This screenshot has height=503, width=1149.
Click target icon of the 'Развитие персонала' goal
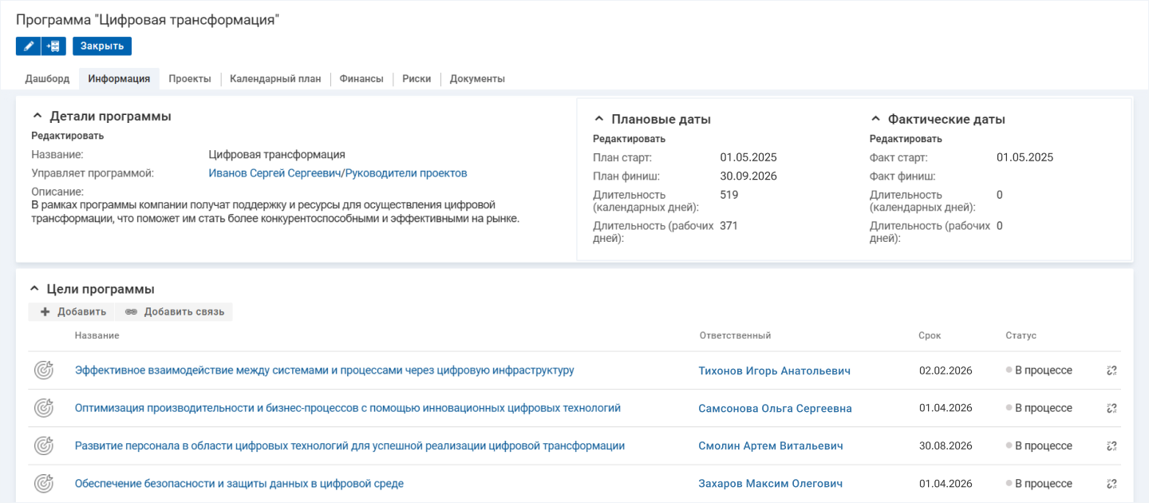pyautogui.click(x=44, y=446)
